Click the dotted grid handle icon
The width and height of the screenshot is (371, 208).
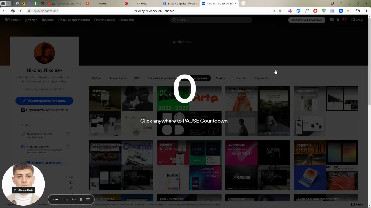tap(67, 199)
